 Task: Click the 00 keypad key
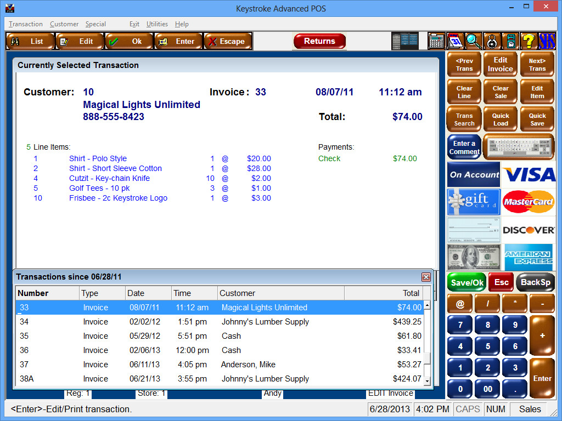[487, 389]
